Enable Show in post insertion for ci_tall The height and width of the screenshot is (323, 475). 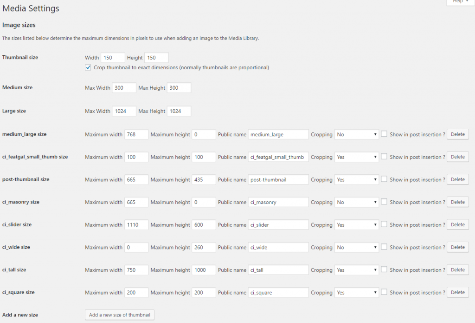tap(384, 270)
